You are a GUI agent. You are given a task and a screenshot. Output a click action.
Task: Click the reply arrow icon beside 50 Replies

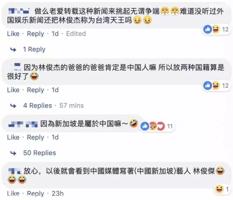tap(13, 153)
